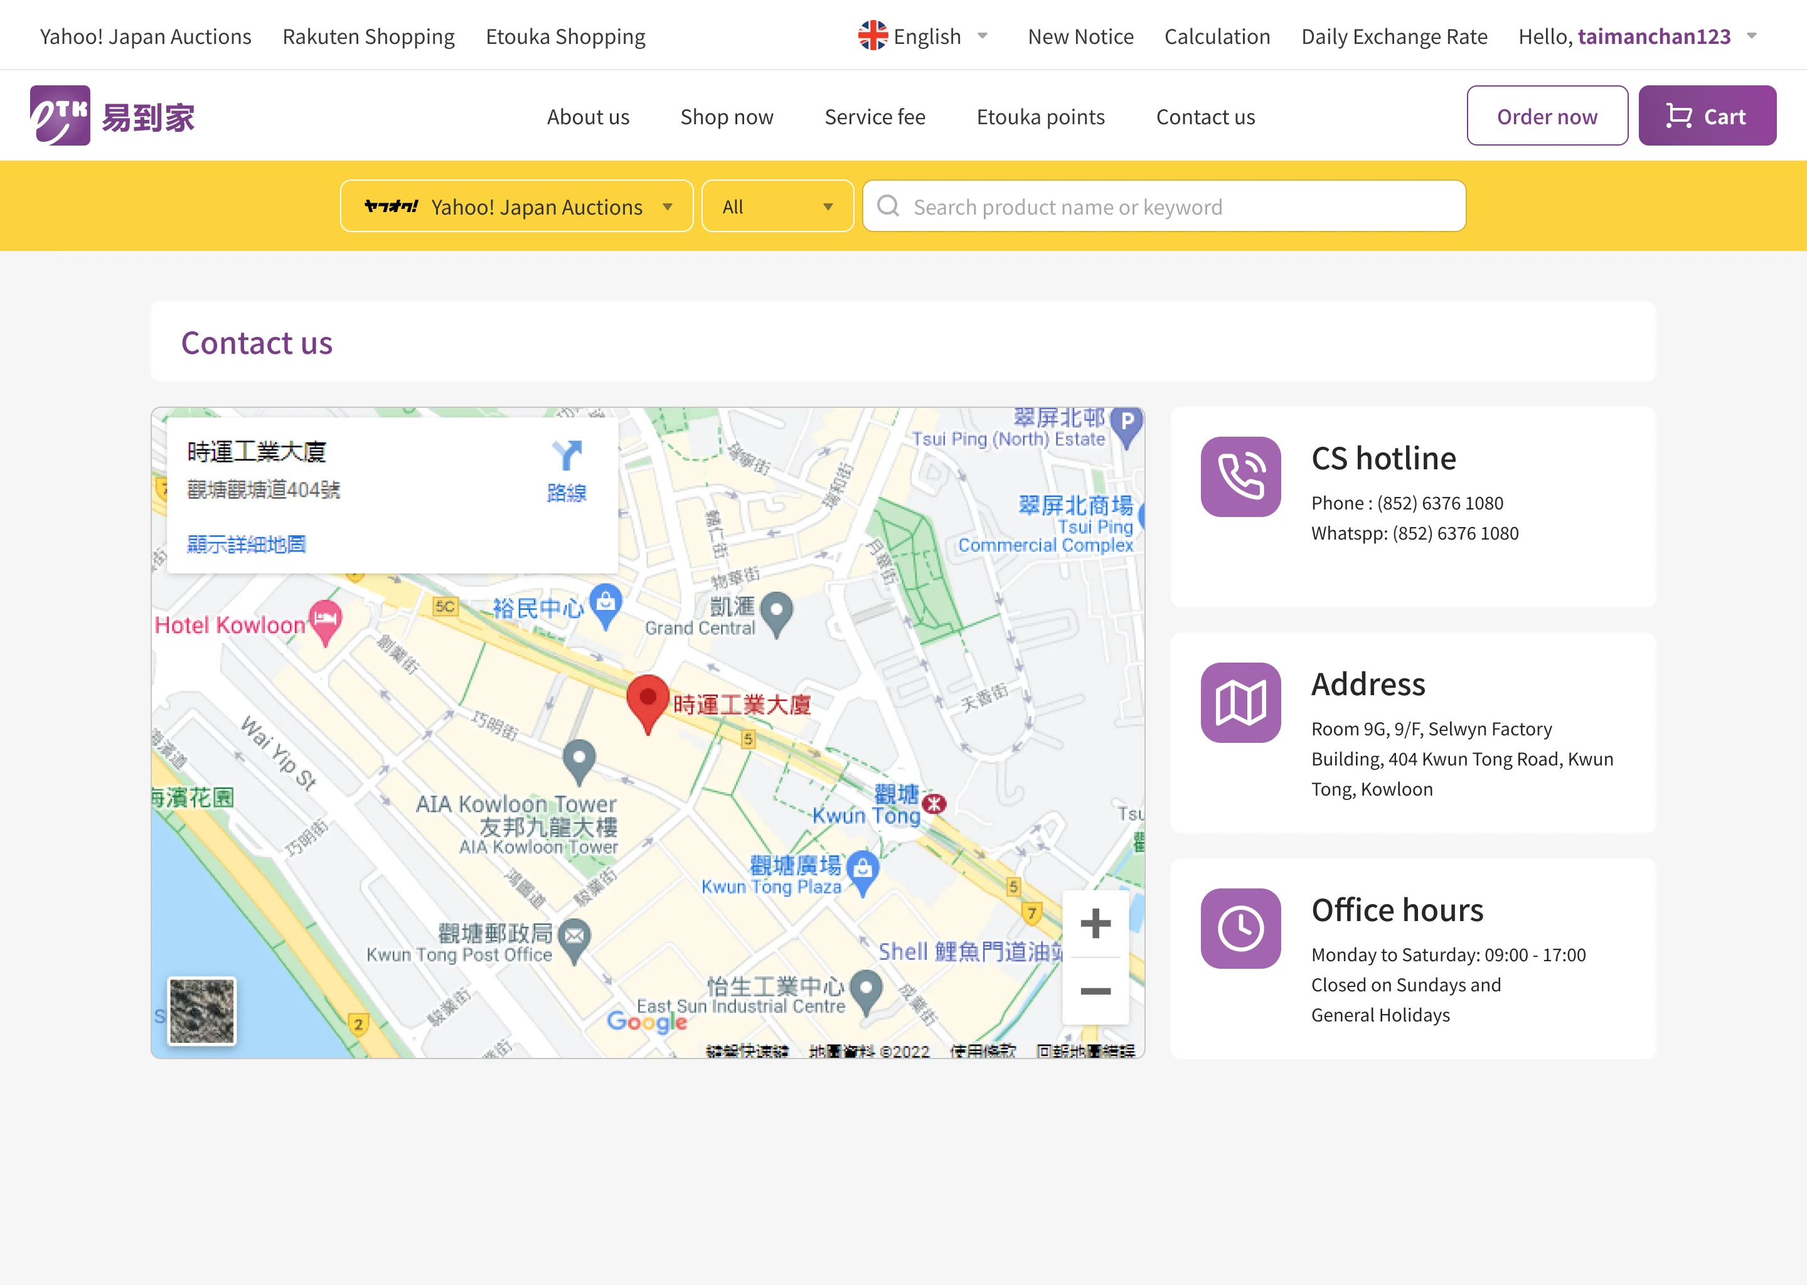Screen dimensions: 1807x1285
Task: Focus the product search input field
Action: click(1179, 206)
